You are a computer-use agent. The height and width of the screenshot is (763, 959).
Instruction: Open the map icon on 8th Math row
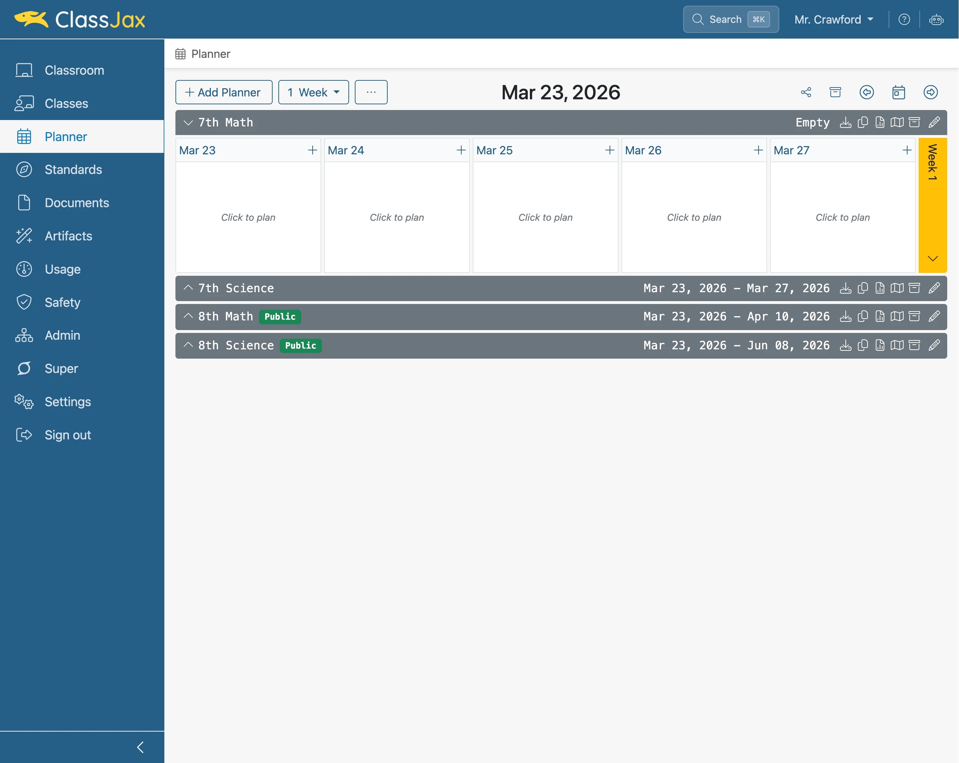click(x=897, y=316)
